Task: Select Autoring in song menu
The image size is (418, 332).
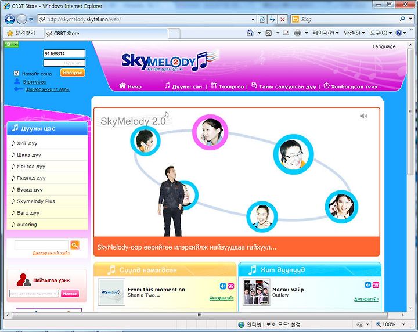Action: [x=48, y=225]
